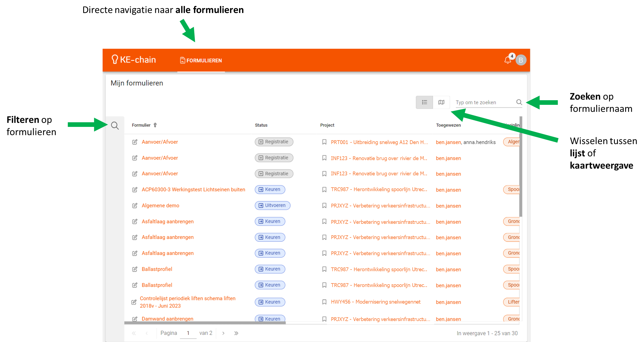Click bookmark icon next to PRT001 project
The image size is (644, 342).
pyautogui.click(x=324, y=142)
